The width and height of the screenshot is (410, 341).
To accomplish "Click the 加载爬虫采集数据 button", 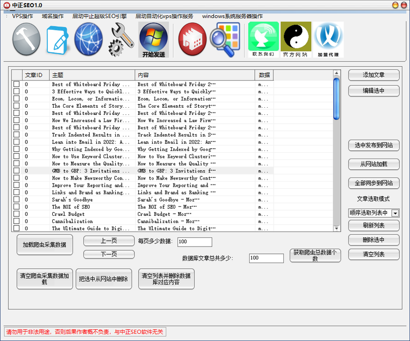I will tap(45, 245).
